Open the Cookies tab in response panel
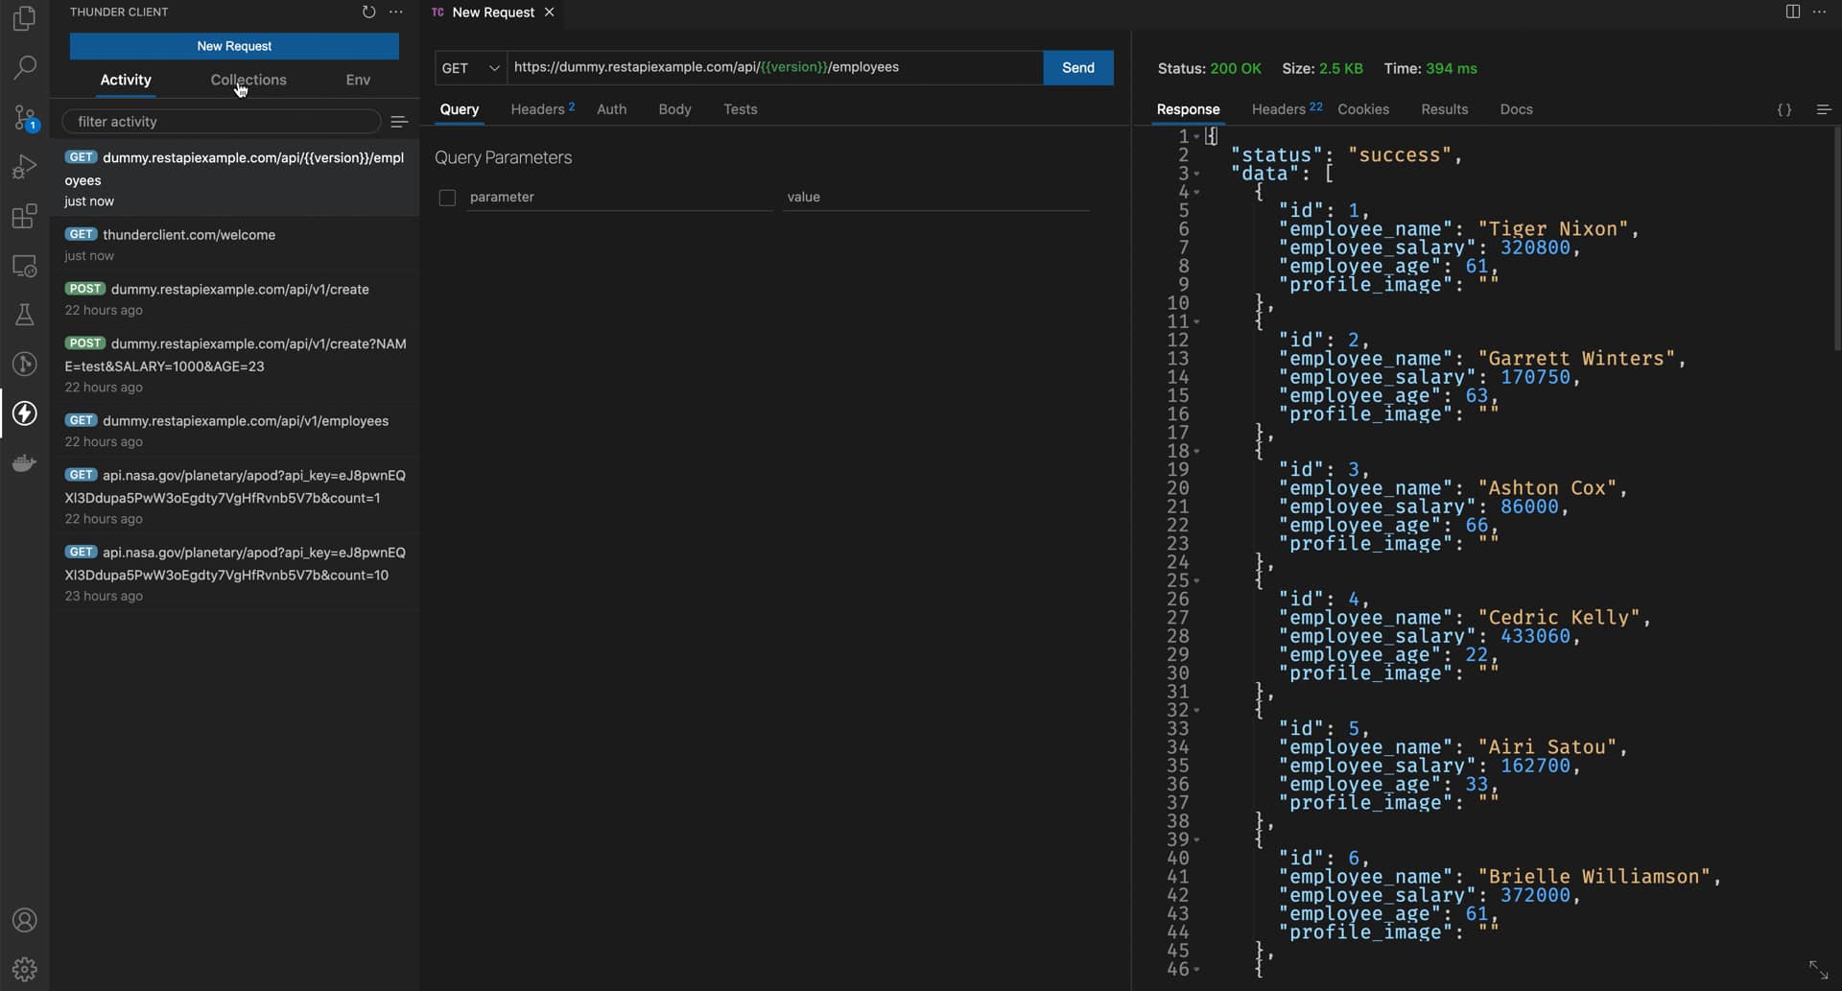This screenshot has height=991, width=1842. click(x=1363, y=109)
